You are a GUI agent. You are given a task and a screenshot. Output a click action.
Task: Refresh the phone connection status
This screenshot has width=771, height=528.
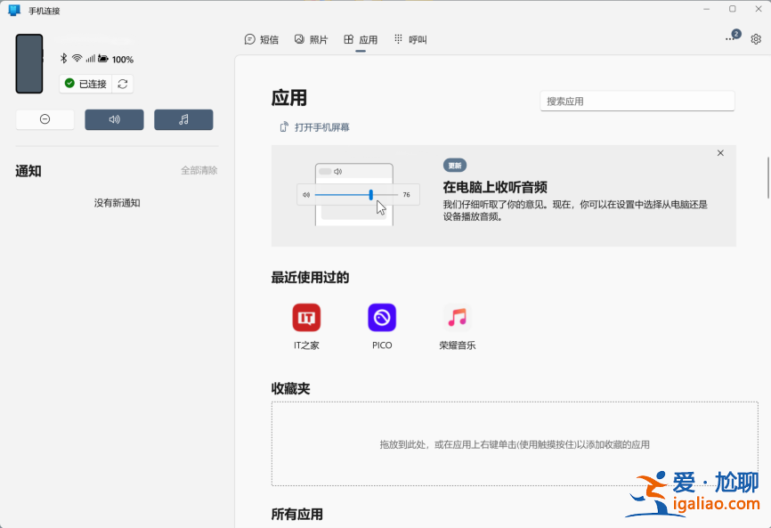pyautogui.click(x=122, y=83)
